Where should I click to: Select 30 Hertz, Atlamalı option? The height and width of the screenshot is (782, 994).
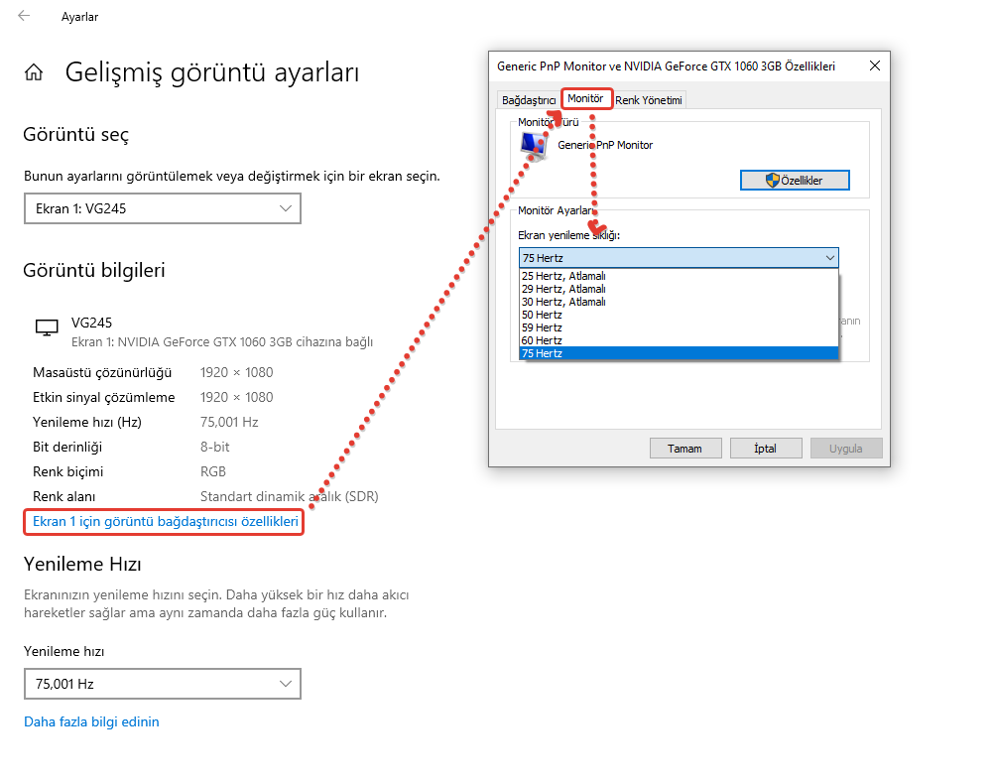pos(563,302)
